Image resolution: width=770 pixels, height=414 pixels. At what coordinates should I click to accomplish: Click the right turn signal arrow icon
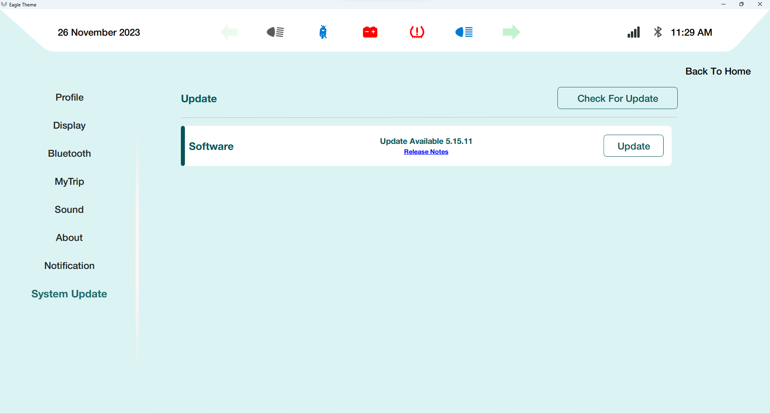point(511,32)
